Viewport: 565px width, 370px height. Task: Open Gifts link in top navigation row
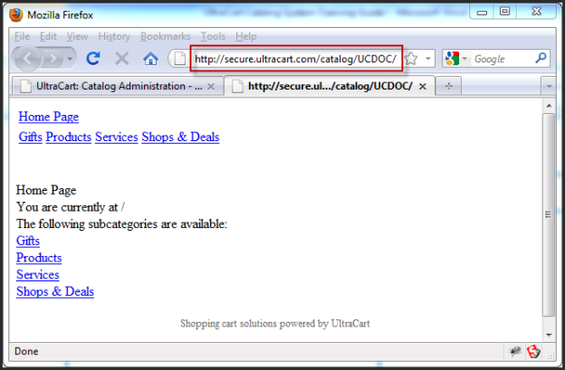(x=30, y=137)
